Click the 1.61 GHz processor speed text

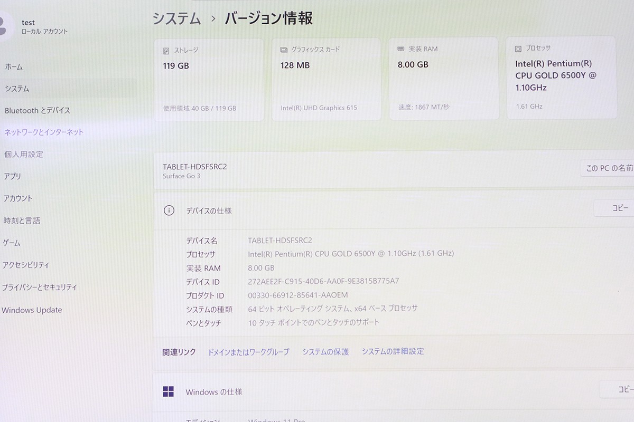pyautogui.click(x=529, y=106)
